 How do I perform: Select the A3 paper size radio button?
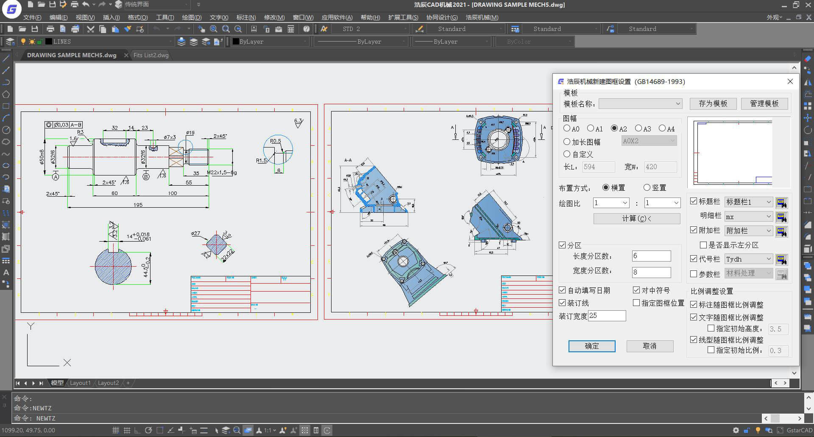638,128
